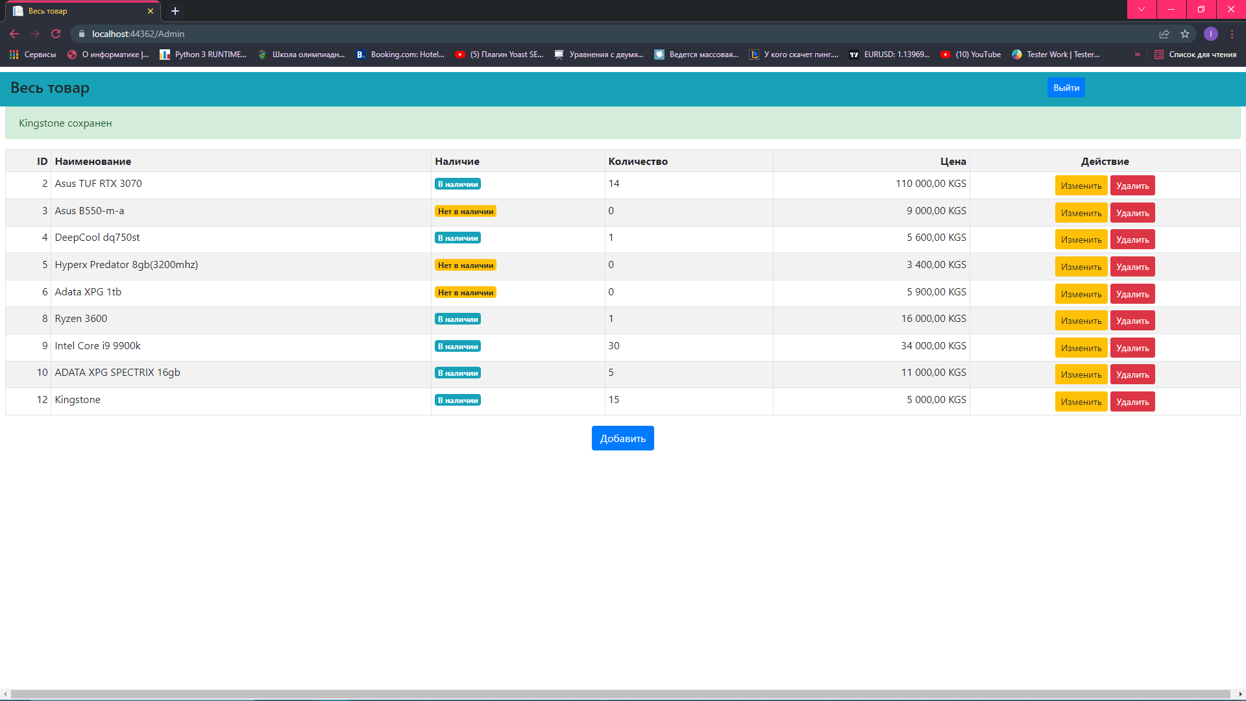Open 'Tester Work | Tester...' bookmark
Viewport: 1246px width, 701px height.
(1056, 55)
